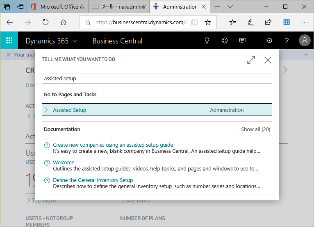Viewport: 314px width, 227px height.
Task: Click the lightbulb ideas icon
Action: (x=207, y=41)
